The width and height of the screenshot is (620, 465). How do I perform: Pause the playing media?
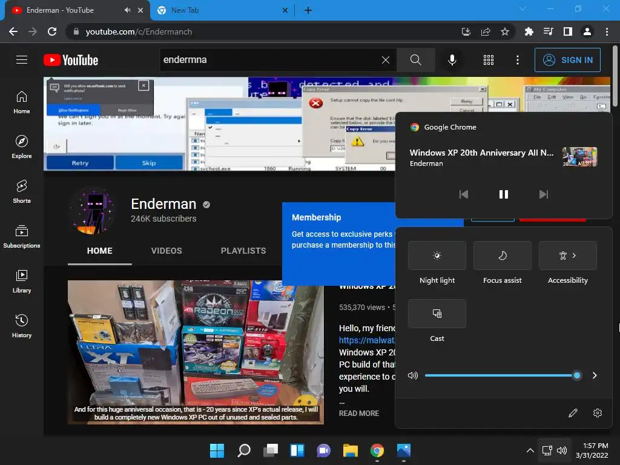(x=503, y=194)
